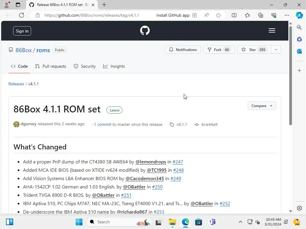The width and height of the screenshot is (306, 229).
Task: Open sidebar settings gear icon
Action: pyautogui.click(x=299, y=208)
